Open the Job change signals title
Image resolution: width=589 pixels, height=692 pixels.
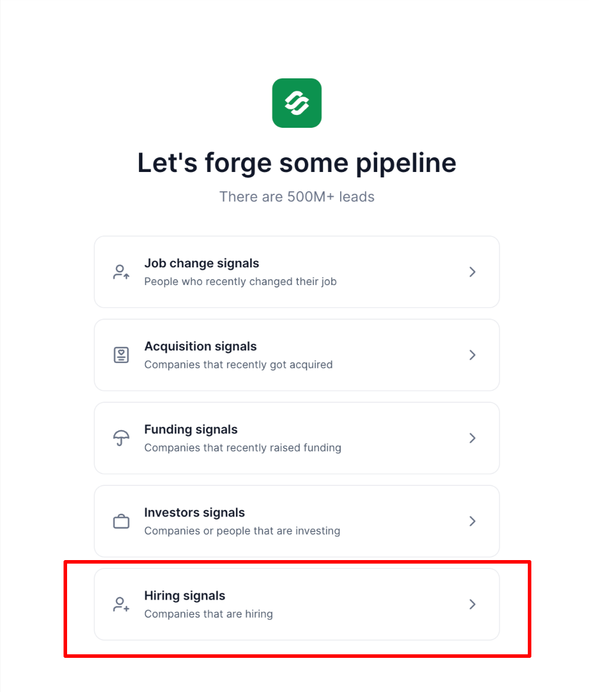[201, 263]
